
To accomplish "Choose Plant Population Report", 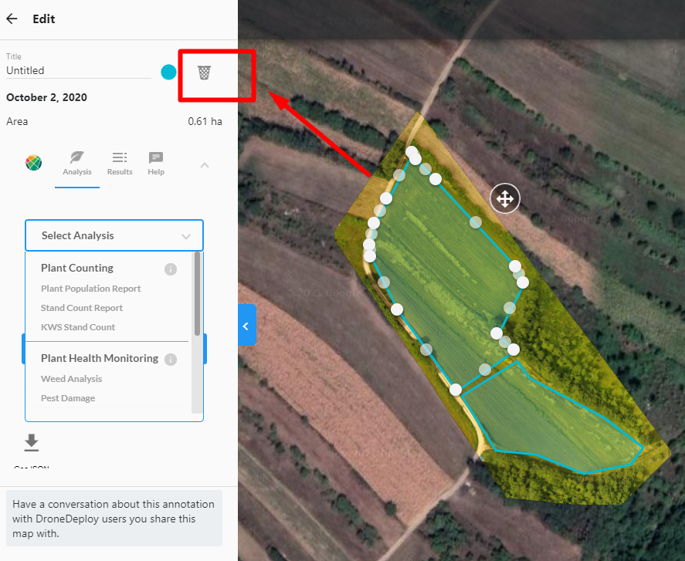I will click(91, 289).
